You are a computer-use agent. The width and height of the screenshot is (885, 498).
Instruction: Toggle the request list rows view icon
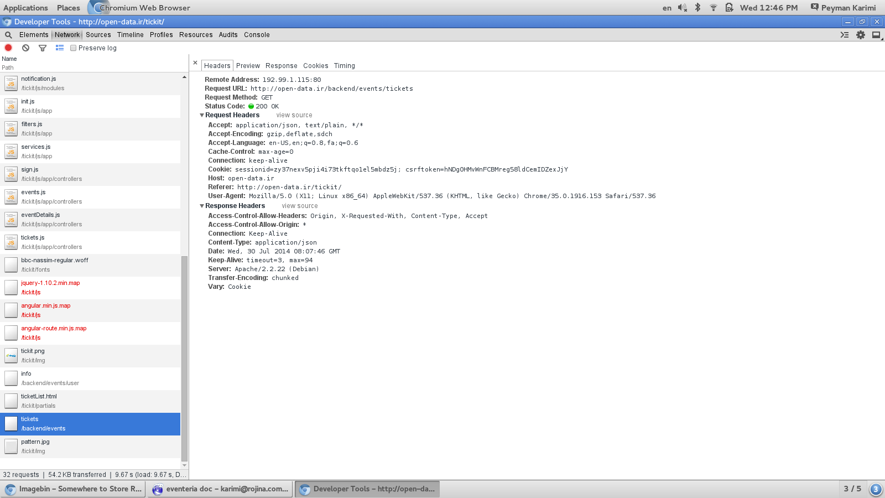pyautogui.click(x=60, y=48)
